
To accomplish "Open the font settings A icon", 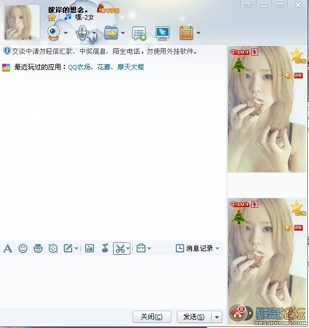I will tap(8, 249).
